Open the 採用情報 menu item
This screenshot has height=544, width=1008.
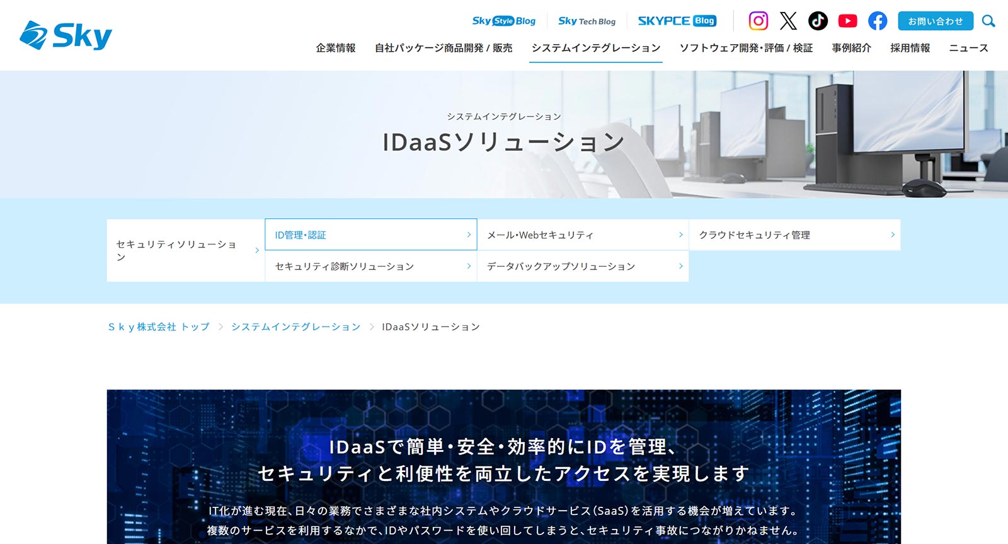[x=910, y=48]
